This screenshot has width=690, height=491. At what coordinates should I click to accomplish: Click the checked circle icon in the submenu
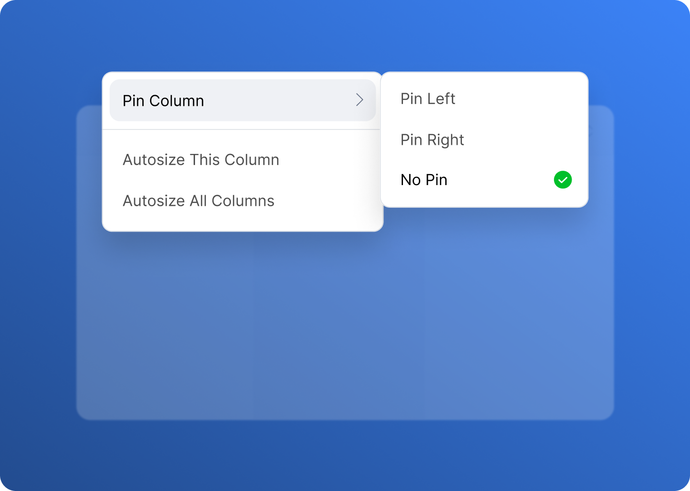point(563,180)
